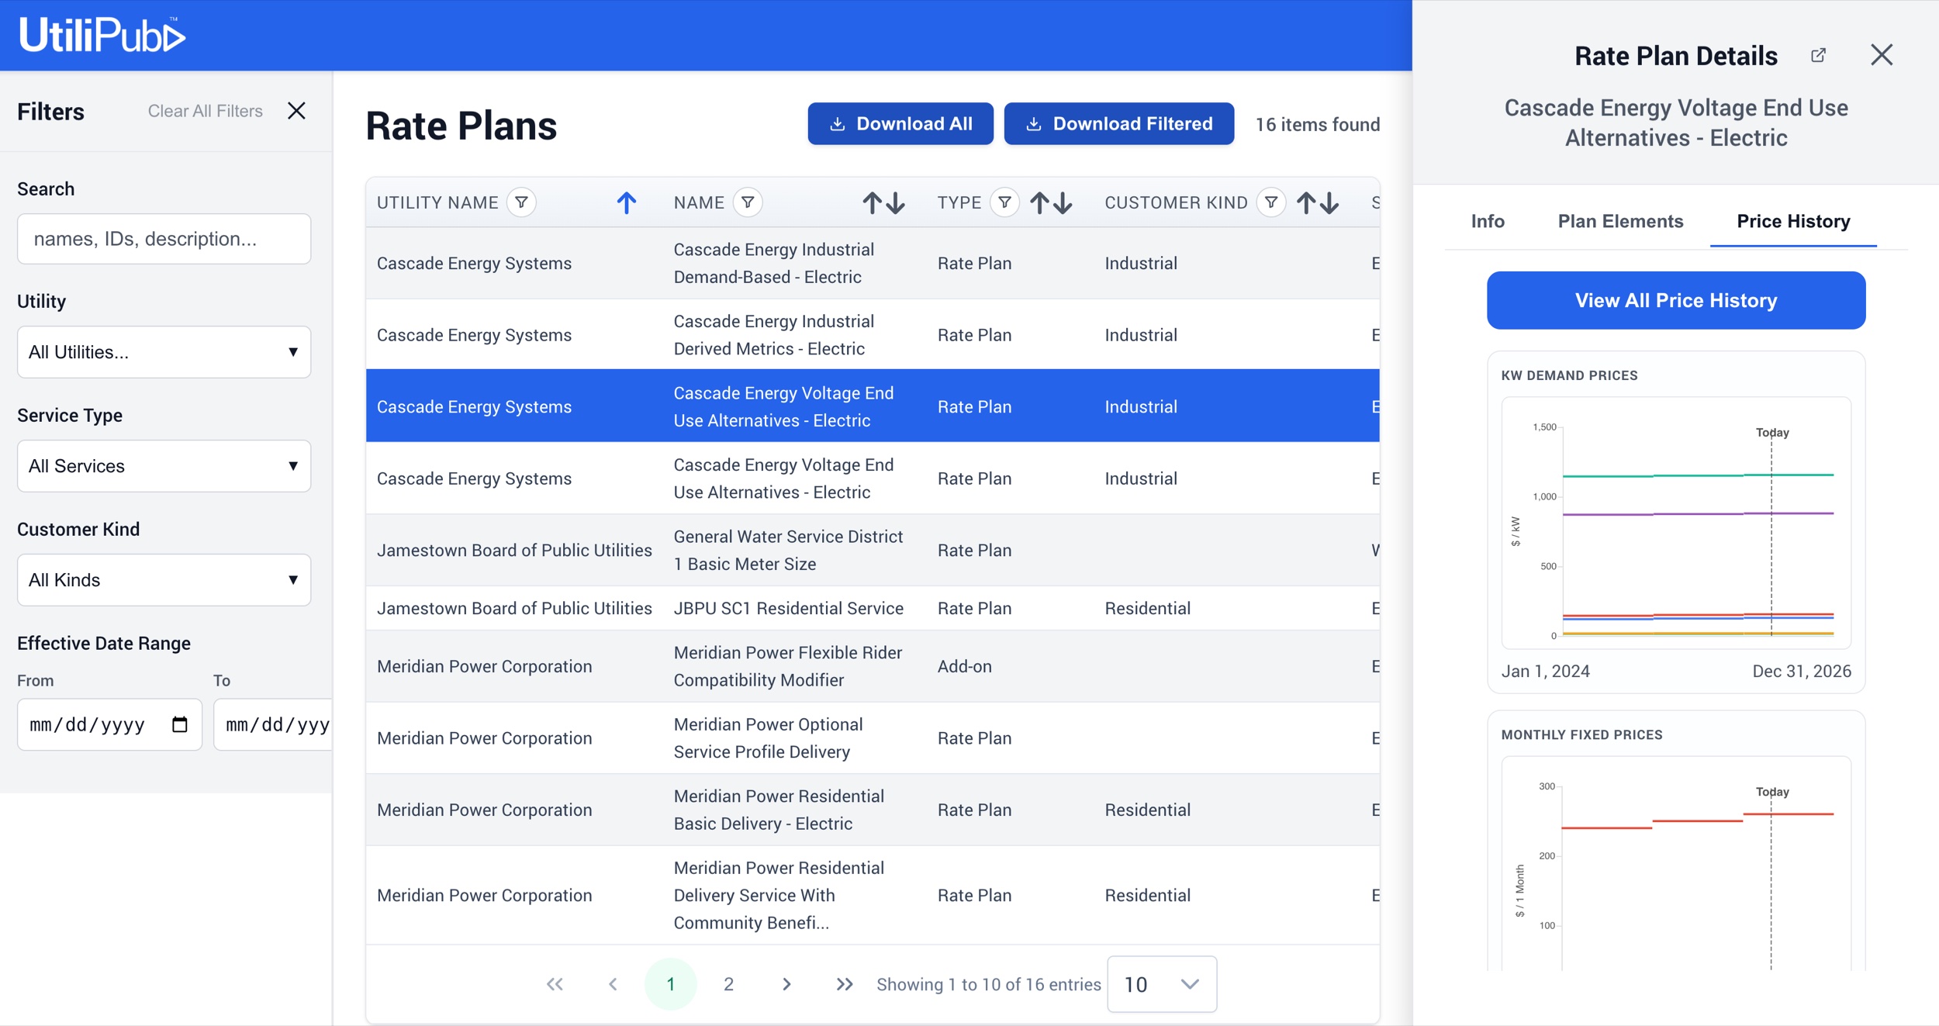Click the sort arrow above Utility Name
This screenshot has width=1939, height=1026.
coord(627,202)
